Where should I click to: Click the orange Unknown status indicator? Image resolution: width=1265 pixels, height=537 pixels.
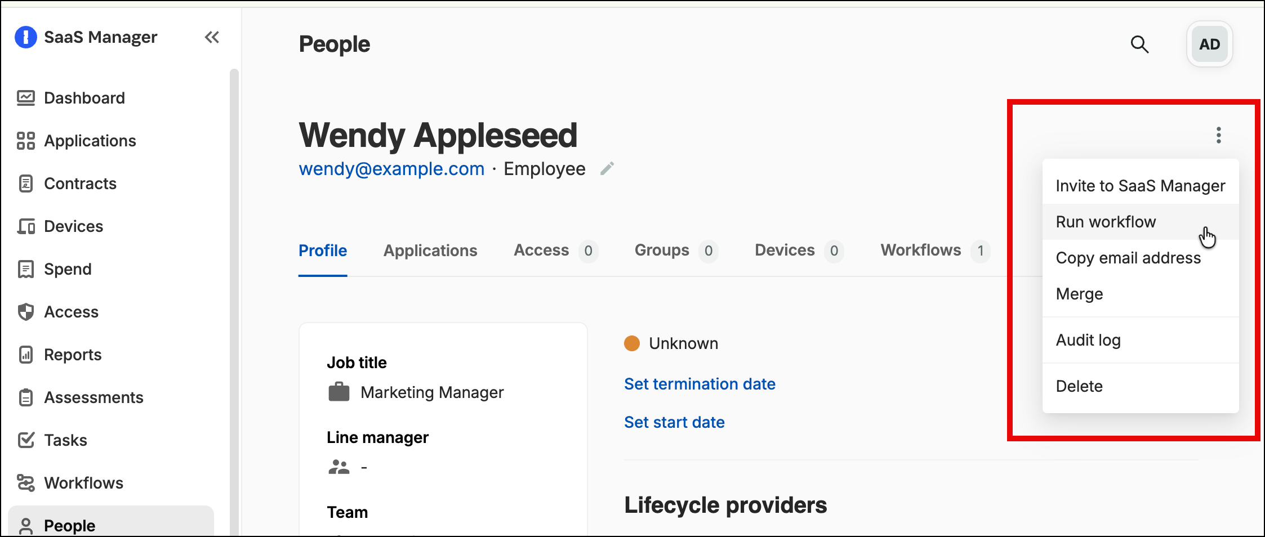pyautogui.click(x=632, y=343)
